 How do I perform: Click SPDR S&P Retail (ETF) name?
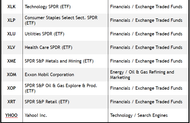pyautogui.click(x=47, y=102)
